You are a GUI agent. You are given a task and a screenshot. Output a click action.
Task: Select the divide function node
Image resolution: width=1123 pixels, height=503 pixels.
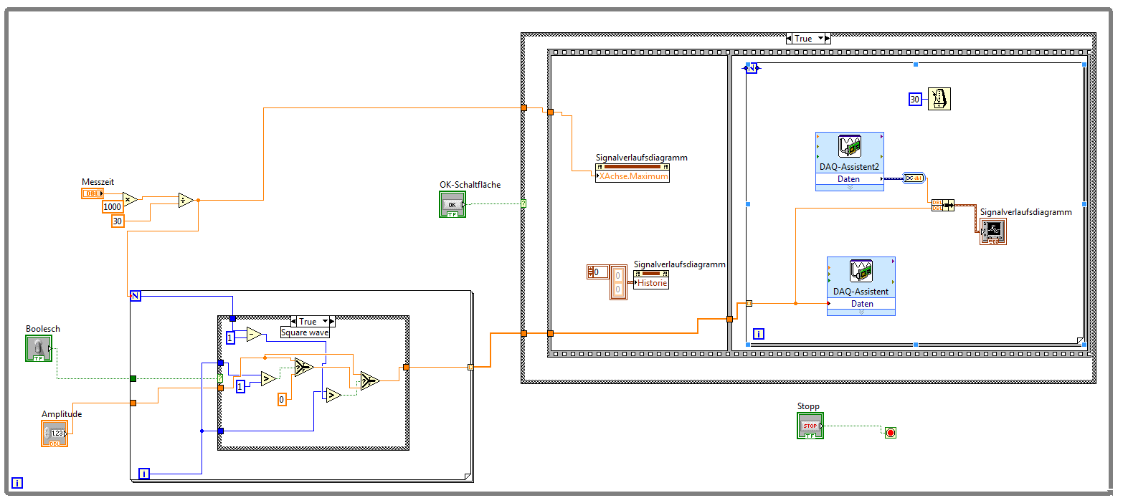point(186,201)
